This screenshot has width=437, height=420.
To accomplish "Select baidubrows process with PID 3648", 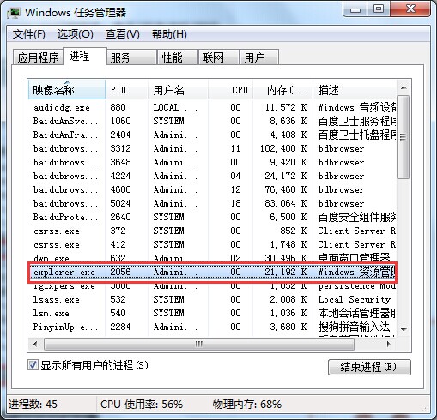I will [x=213, y=162].
